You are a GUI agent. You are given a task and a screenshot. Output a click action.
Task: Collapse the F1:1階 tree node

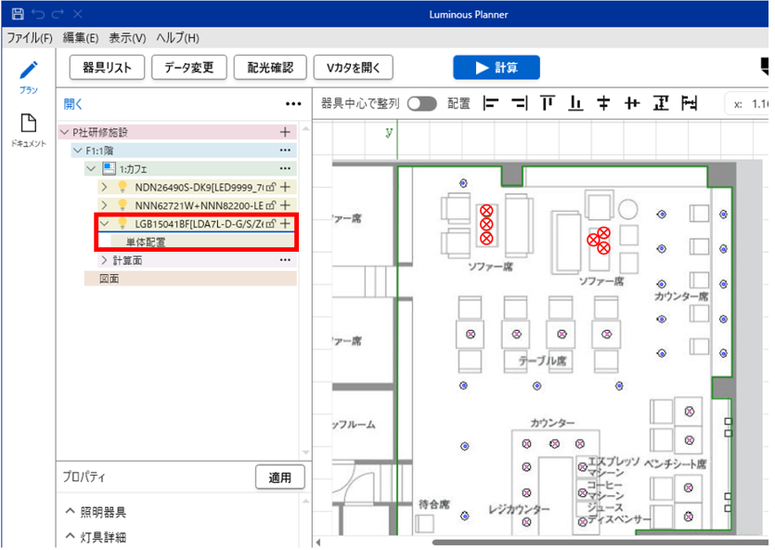pyautogui.click(x=78, y=151)
